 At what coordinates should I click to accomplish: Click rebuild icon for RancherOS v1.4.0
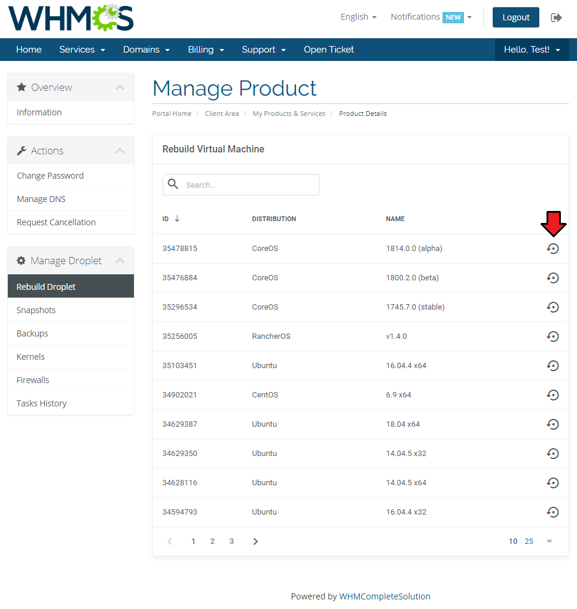click(552, 336)
